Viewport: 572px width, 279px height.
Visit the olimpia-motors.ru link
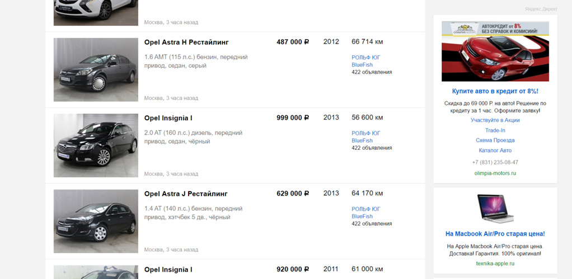coord(495,173)
